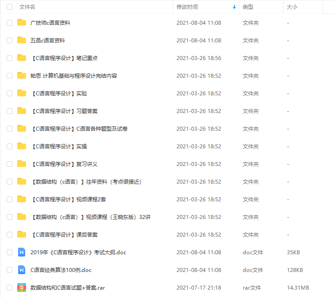This screenshot has width=335, height=298.
Task: Click the rar archive icon of 数据结构和C语言试题+答案
Action: [x=22, y=288]
